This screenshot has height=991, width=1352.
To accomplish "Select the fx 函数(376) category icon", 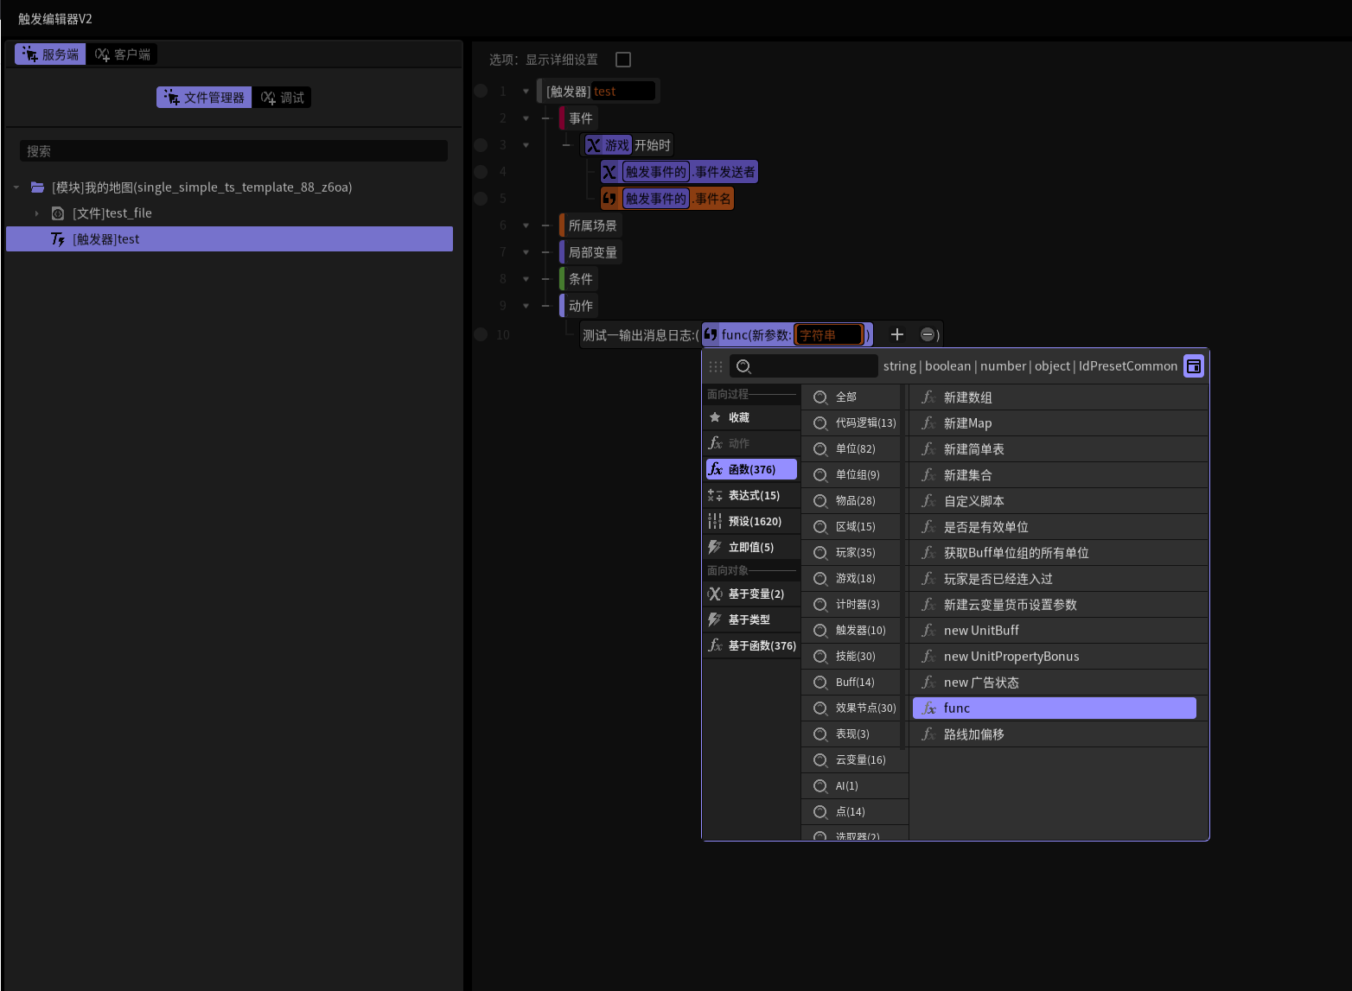I will (716, 468).
